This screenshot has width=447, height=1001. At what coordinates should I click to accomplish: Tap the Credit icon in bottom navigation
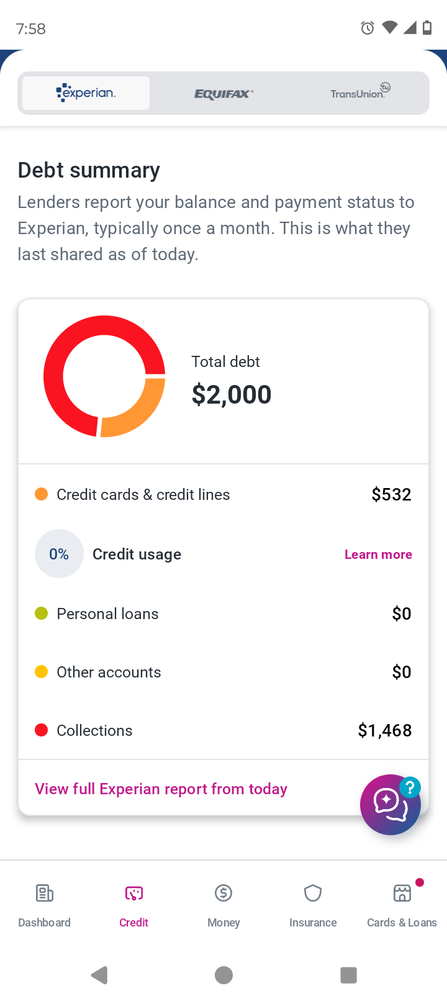pyautogui.click(x=134, y=894)
